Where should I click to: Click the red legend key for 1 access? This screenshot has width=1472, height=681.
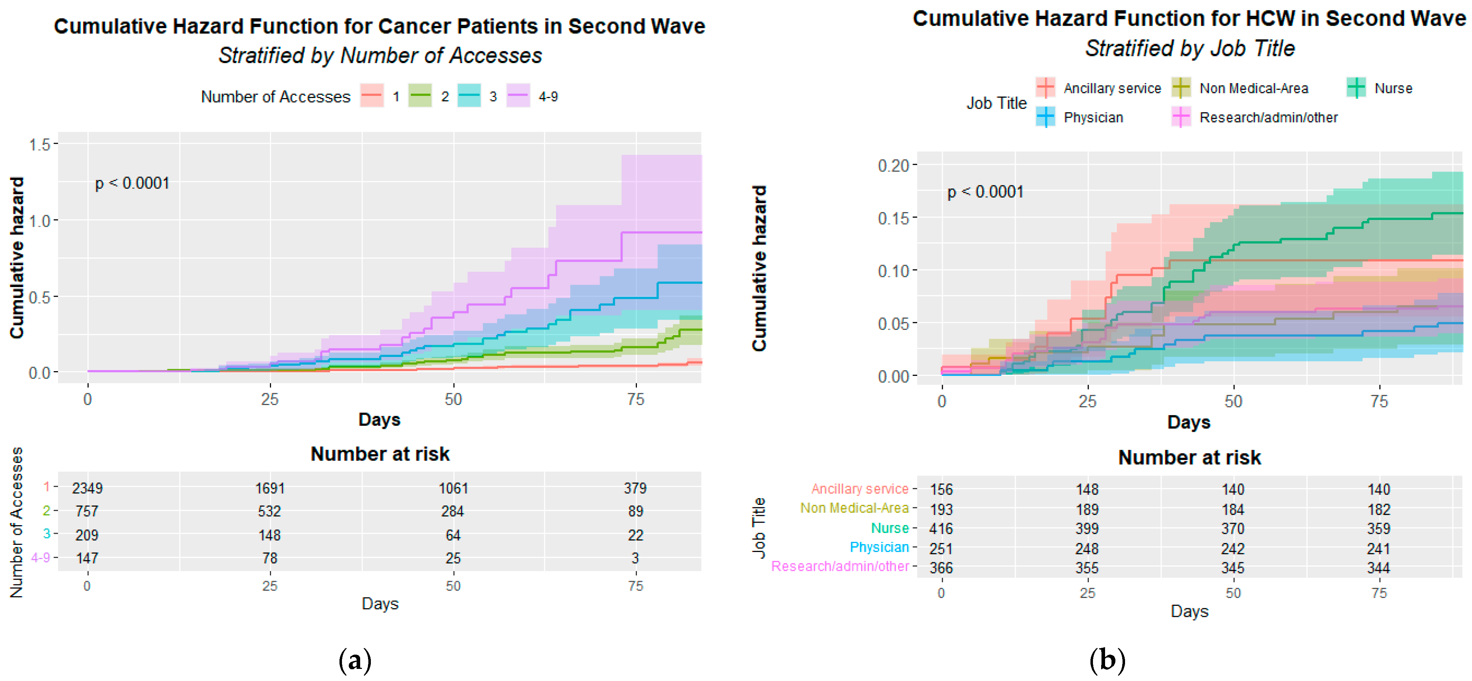pyautogui.click(x=372, y=96)
